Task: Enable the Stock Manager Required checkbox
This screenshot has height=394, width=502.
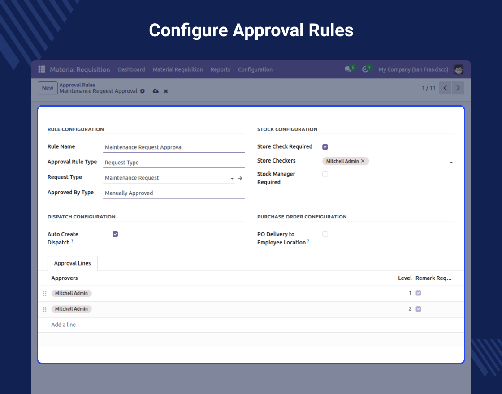Action: tap(325, 174)
